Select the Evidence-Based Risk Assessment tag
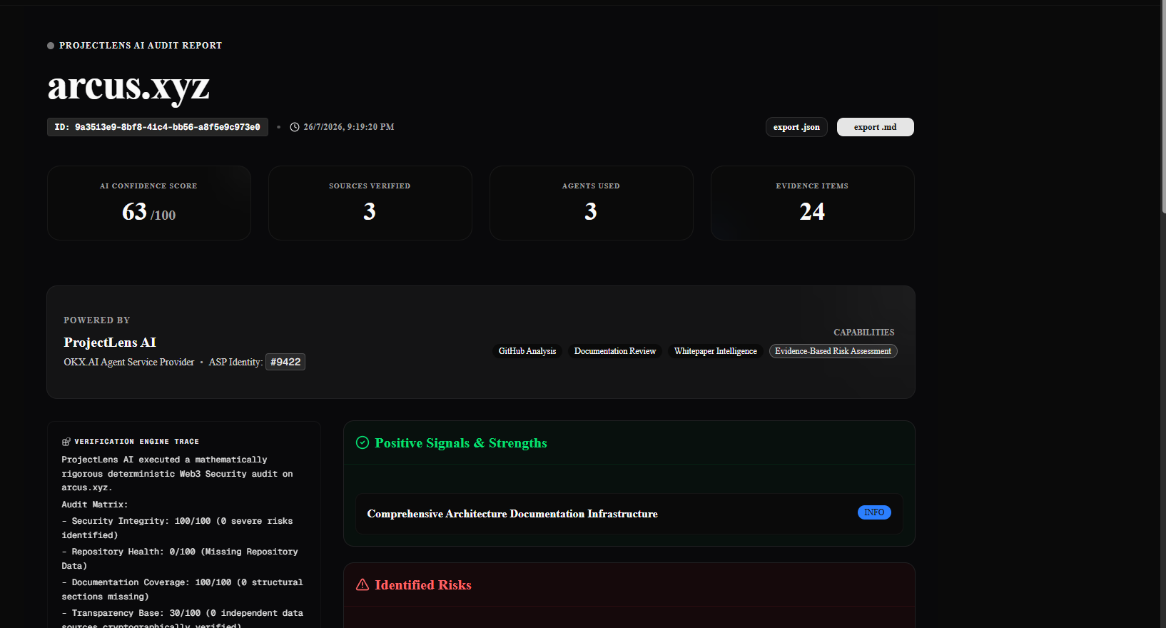The height and width of the screenshot is (628, 1166). [833, 351]
